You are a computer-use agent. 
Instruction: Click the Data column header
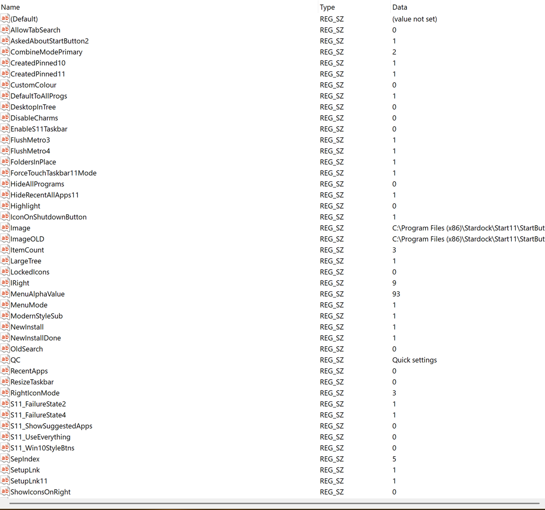[400, 7]
